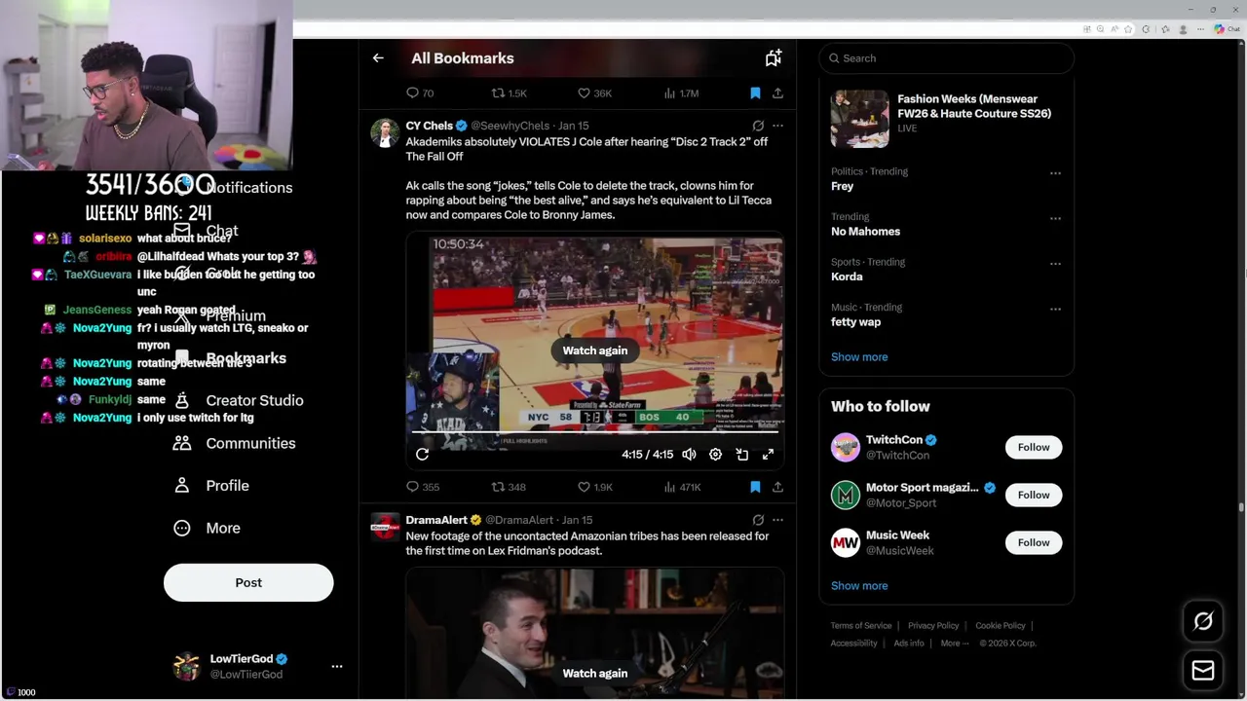Show more accounts to follow
1247x701 pixels.
859,586
